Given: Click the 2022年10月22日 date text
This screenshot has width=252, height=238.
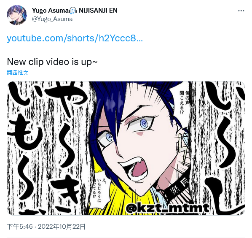Looking at the screenshot, I should pos(62,227).
